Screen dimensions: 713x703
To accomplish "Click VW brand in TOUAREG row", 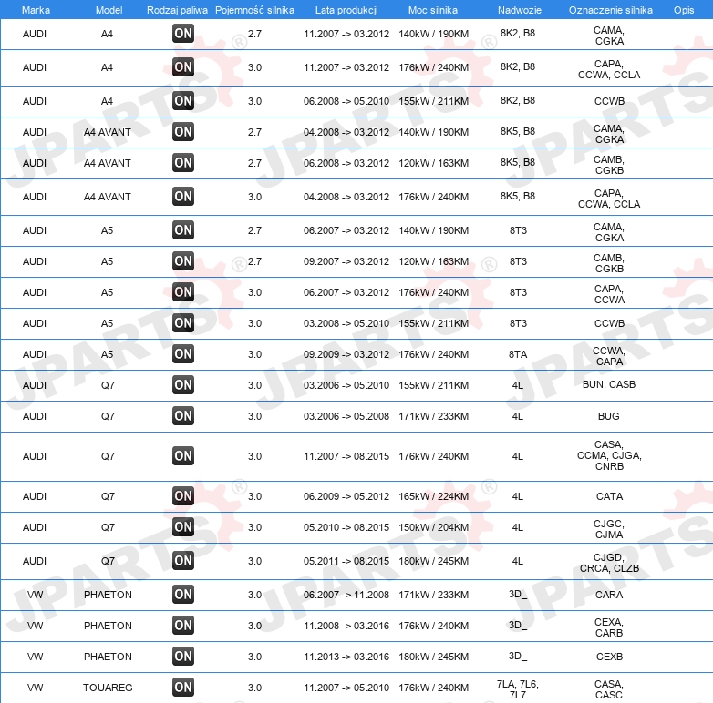I will click(x=35, y=688).
